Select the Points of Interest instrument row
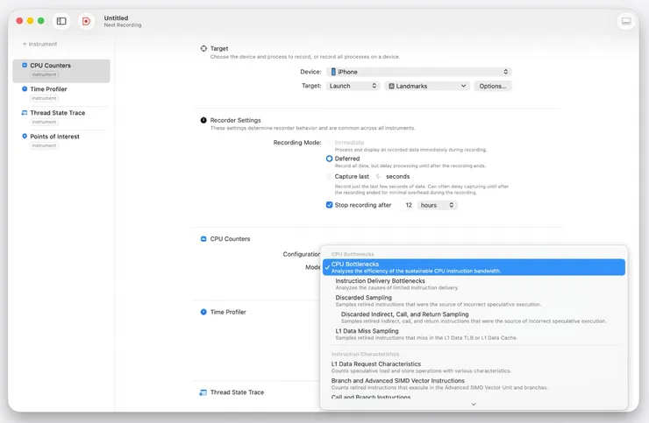 (61, 141)
